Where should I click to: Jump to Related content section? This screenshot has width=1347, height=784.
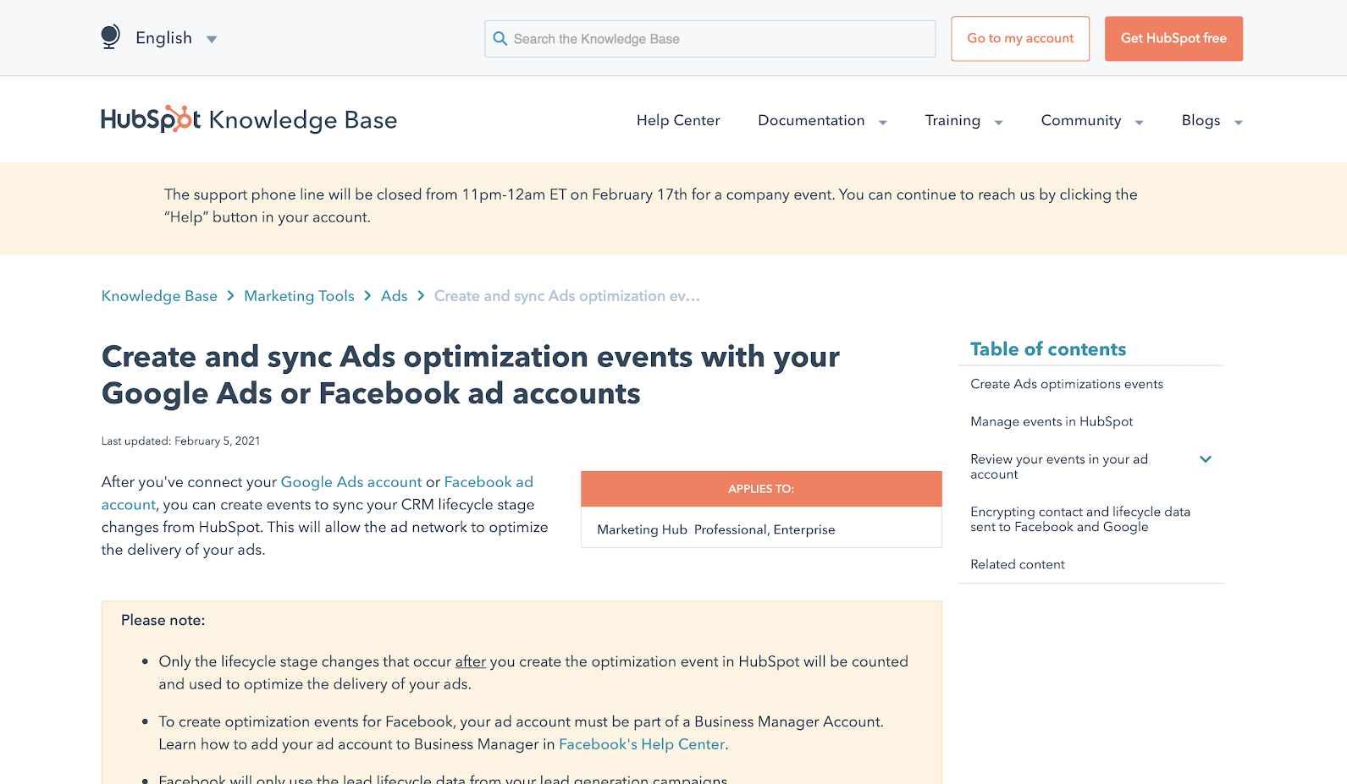[x=1018, y=564]
